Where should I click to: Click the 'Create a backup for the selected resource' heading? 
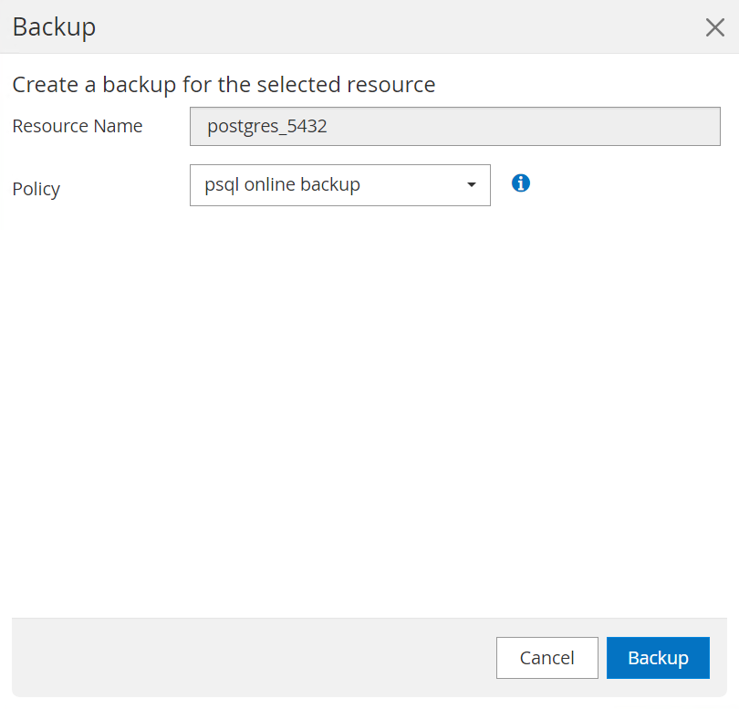click(224, 85)
